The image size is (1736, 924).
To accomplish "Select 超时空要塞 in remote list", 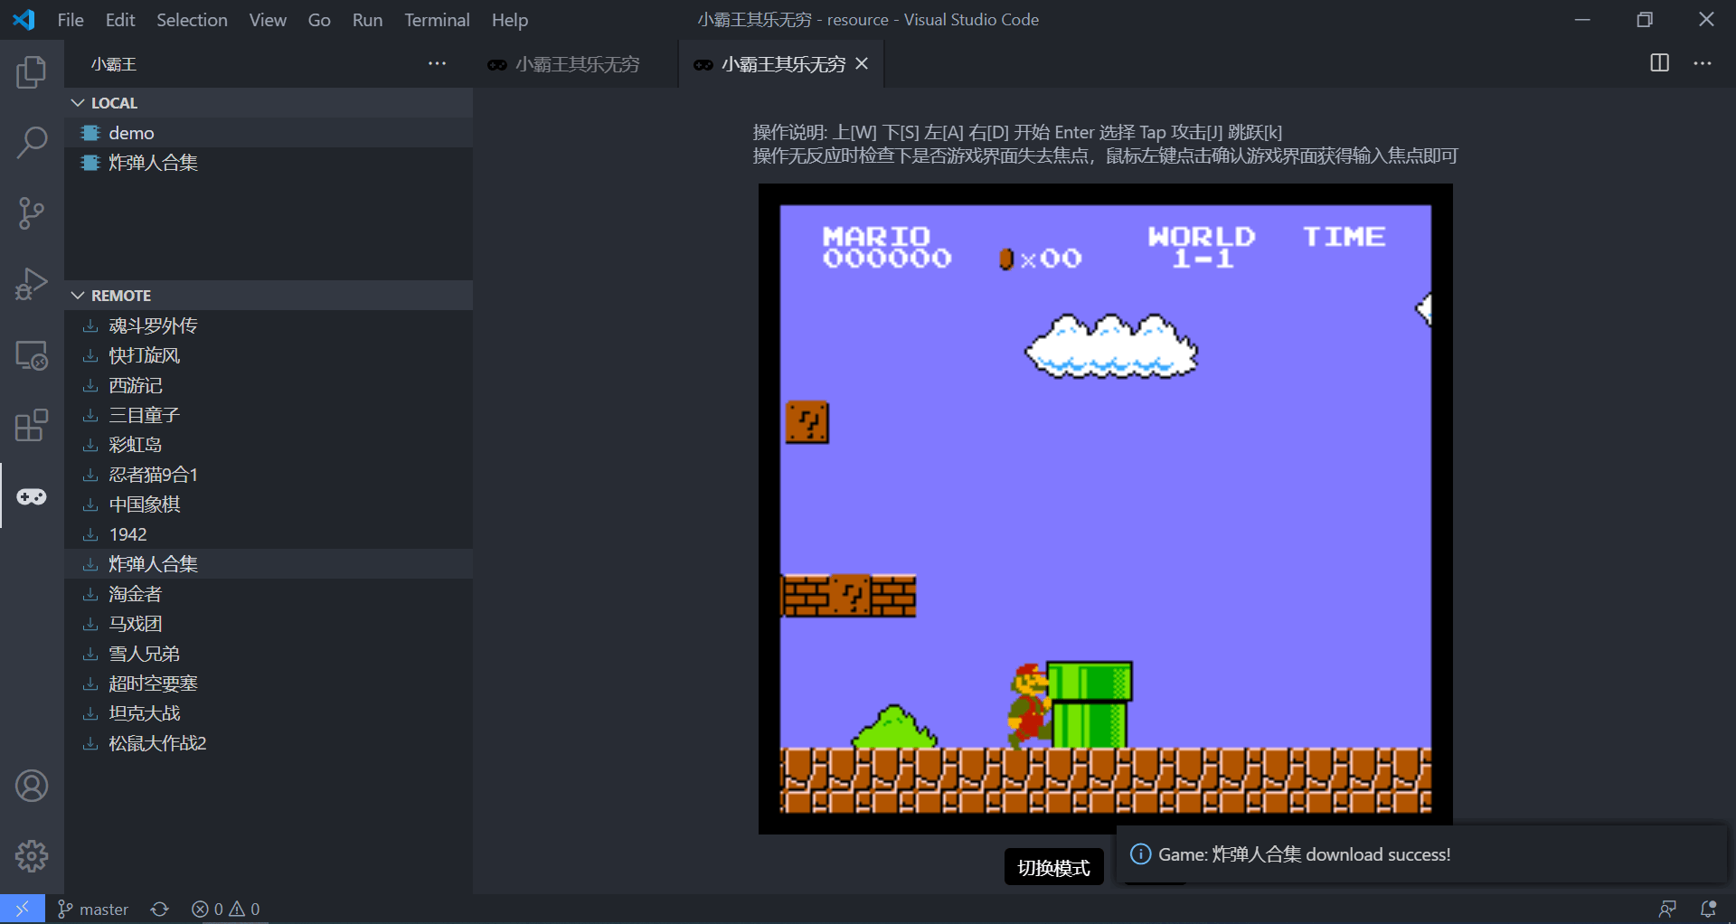I will (269, 684).
